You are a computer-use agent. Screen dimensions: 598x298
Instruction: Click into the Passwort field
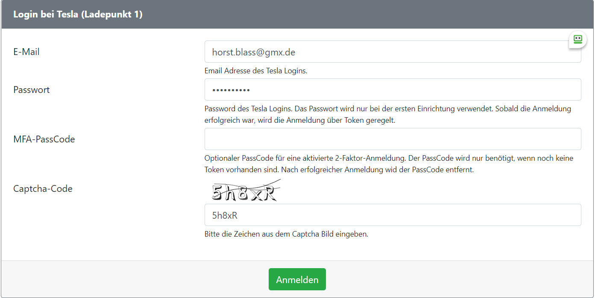point(393,90)
